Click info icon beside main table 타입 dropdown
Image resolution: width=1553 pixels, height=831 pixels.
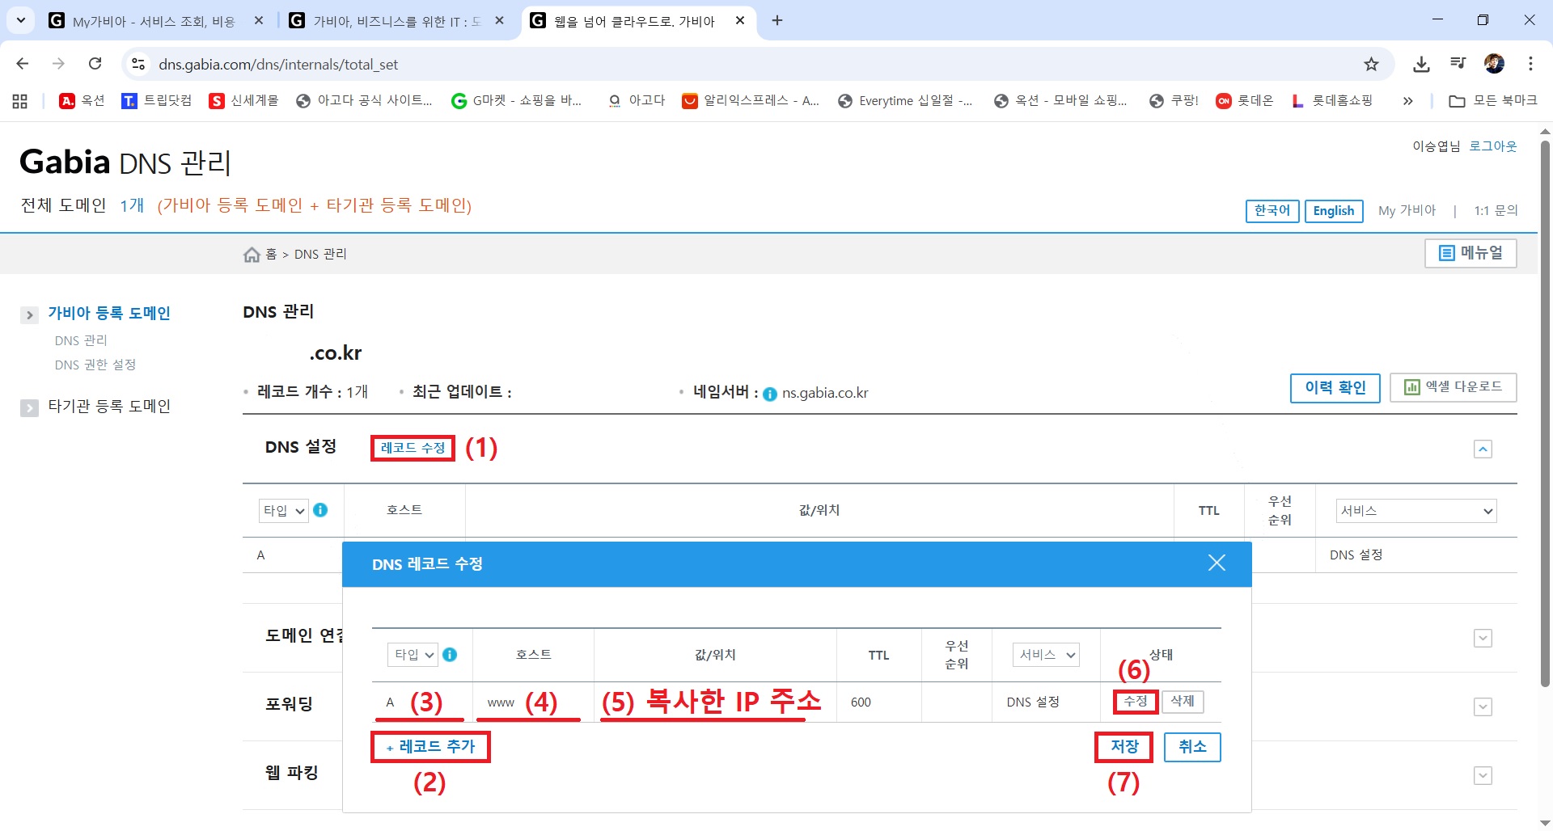(320, 510)
